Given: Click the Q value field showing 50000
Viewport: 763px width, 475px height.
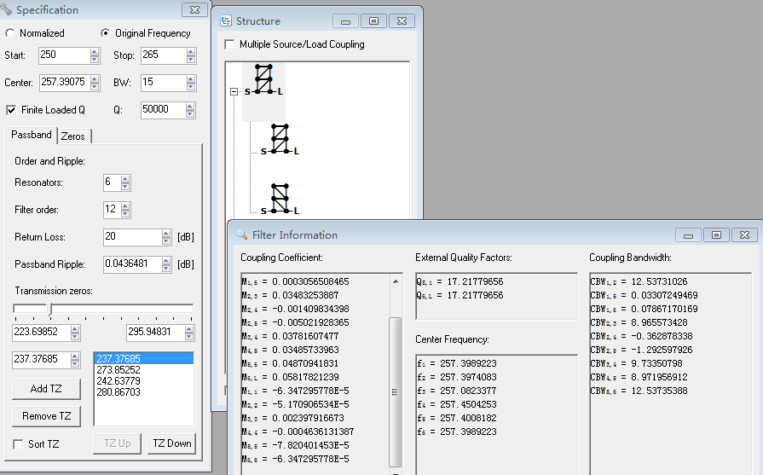Looking at the screenshot, I should pyautogui.click(x=164, y=109).
